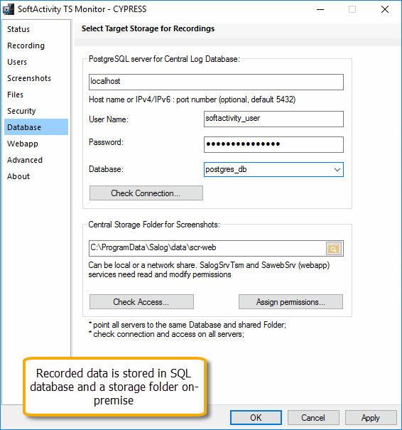This screenshot has width=402, height=430.
Task: Click into the User Name field
Action: (273, 119)
